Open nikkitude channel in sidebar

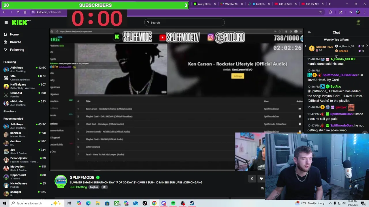pyautogui.click(x=25, y=103)
